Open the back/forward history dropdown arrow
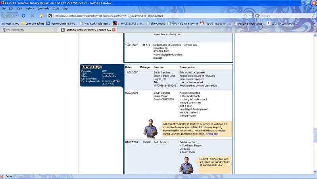Viewport: 317px width, 179px height. tap(17, 15)
